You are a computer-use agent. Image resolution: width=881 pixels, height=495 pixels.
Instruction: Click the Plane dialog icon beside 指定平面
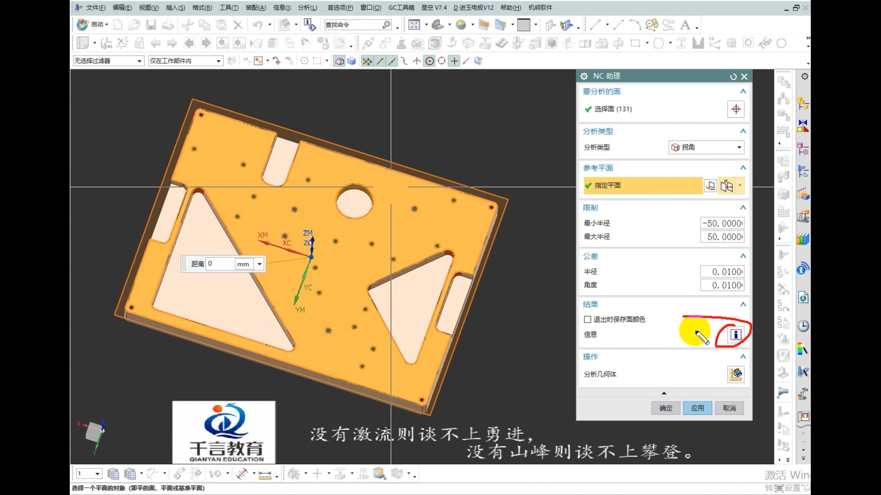[x=710, y=186]
